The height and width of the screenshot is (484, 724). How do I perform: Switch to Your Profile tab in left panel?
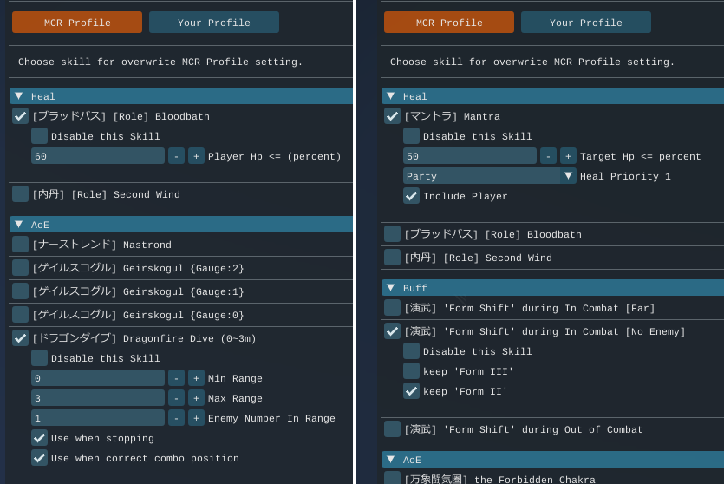(213, 23)
